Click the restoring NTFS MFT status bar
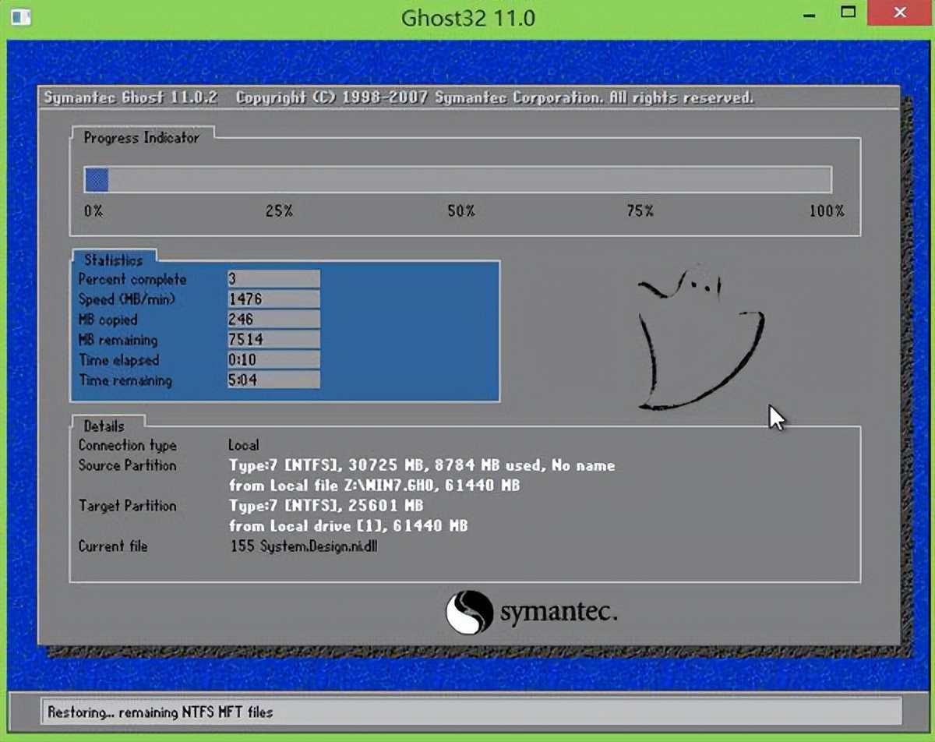The image size is (935, 742). pos(160,712)
